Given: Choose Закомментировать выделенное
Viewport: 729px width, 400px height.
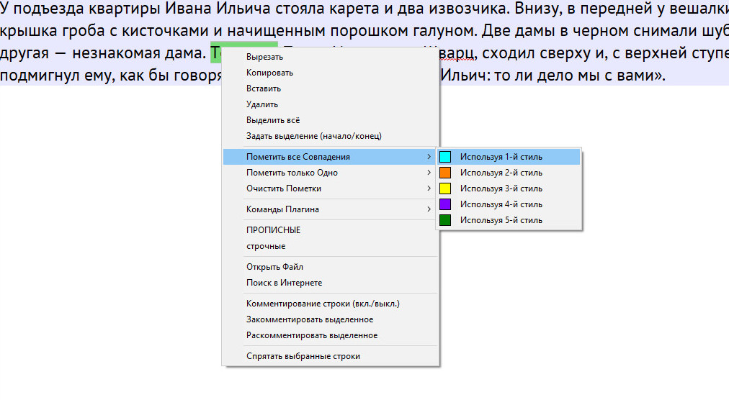Looking at the screenshot, I should [330, 319].
